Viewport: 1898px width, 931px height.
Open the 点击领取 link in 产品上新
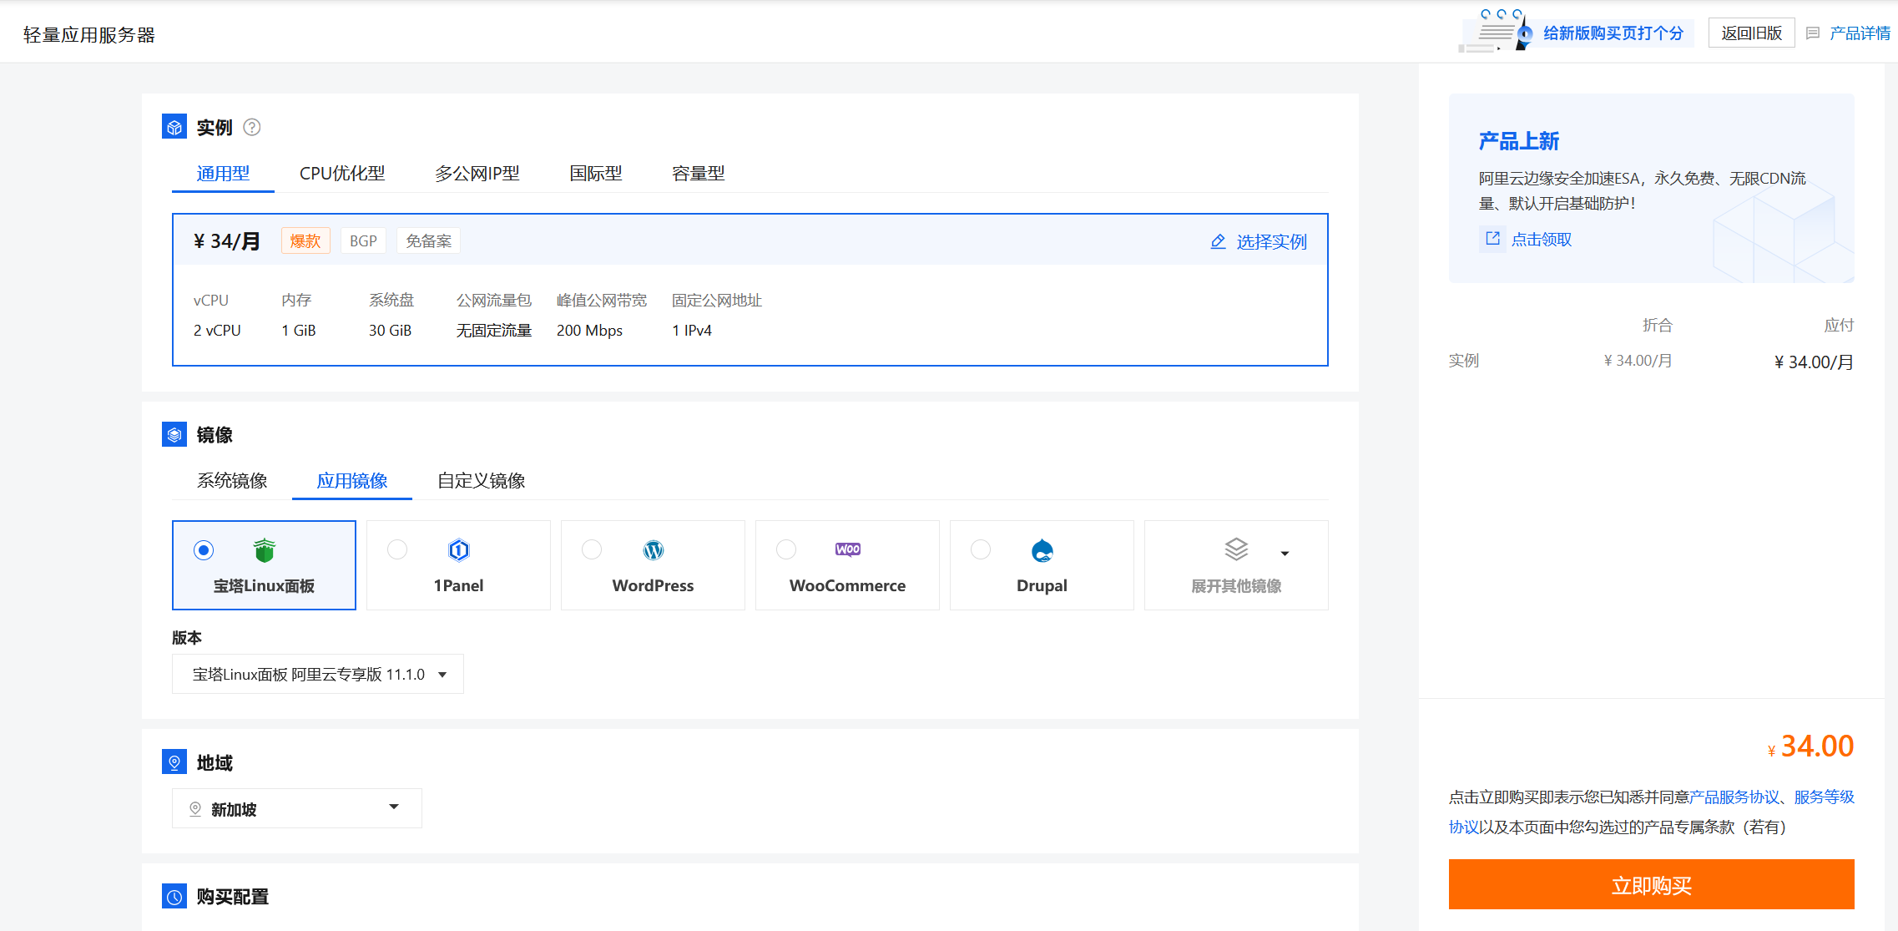1541,240
